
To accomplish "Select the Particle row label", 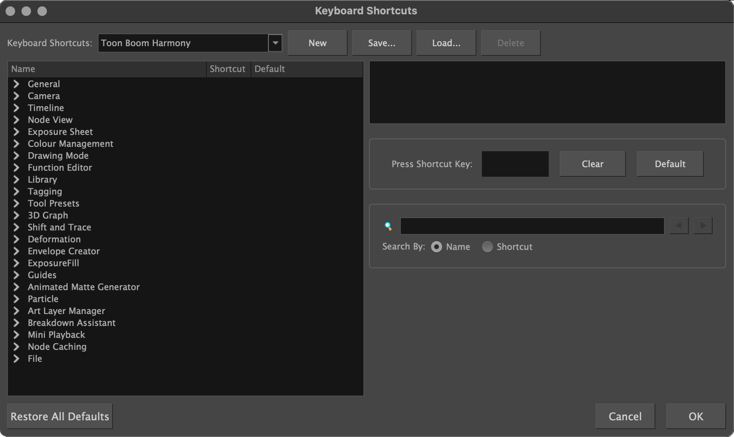I will pyautogui.click(x=43, y=299).
